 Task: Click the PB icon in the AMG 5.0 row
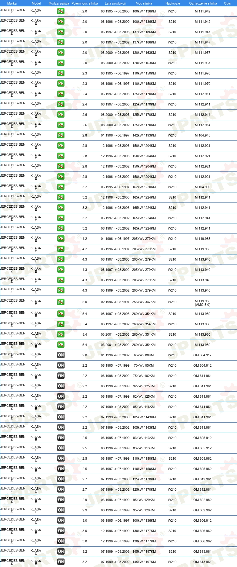[x=61, y=302]
